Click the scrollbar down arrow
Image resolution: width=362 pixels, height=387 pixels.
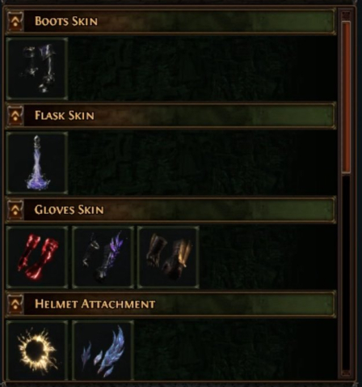(346, 374)
